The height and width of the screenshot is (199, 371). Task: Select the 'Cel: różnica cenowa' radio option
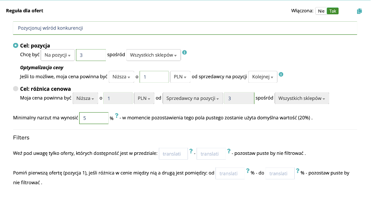click(16, 88)
